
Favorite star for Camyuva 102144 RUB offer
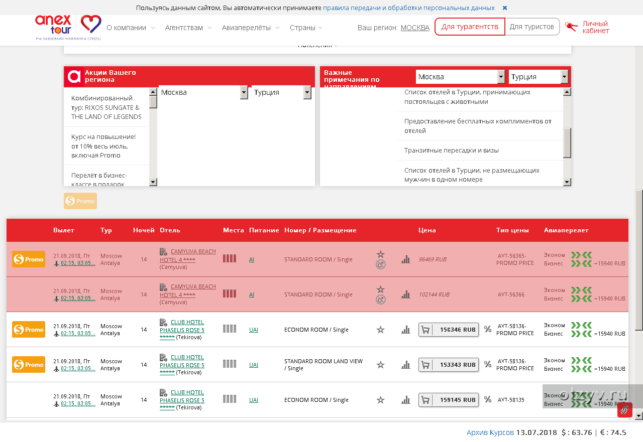380,289
